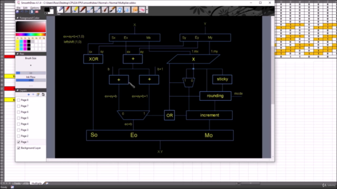
Task: Select the pink Eraser tool
Action: tap(142, 10)
